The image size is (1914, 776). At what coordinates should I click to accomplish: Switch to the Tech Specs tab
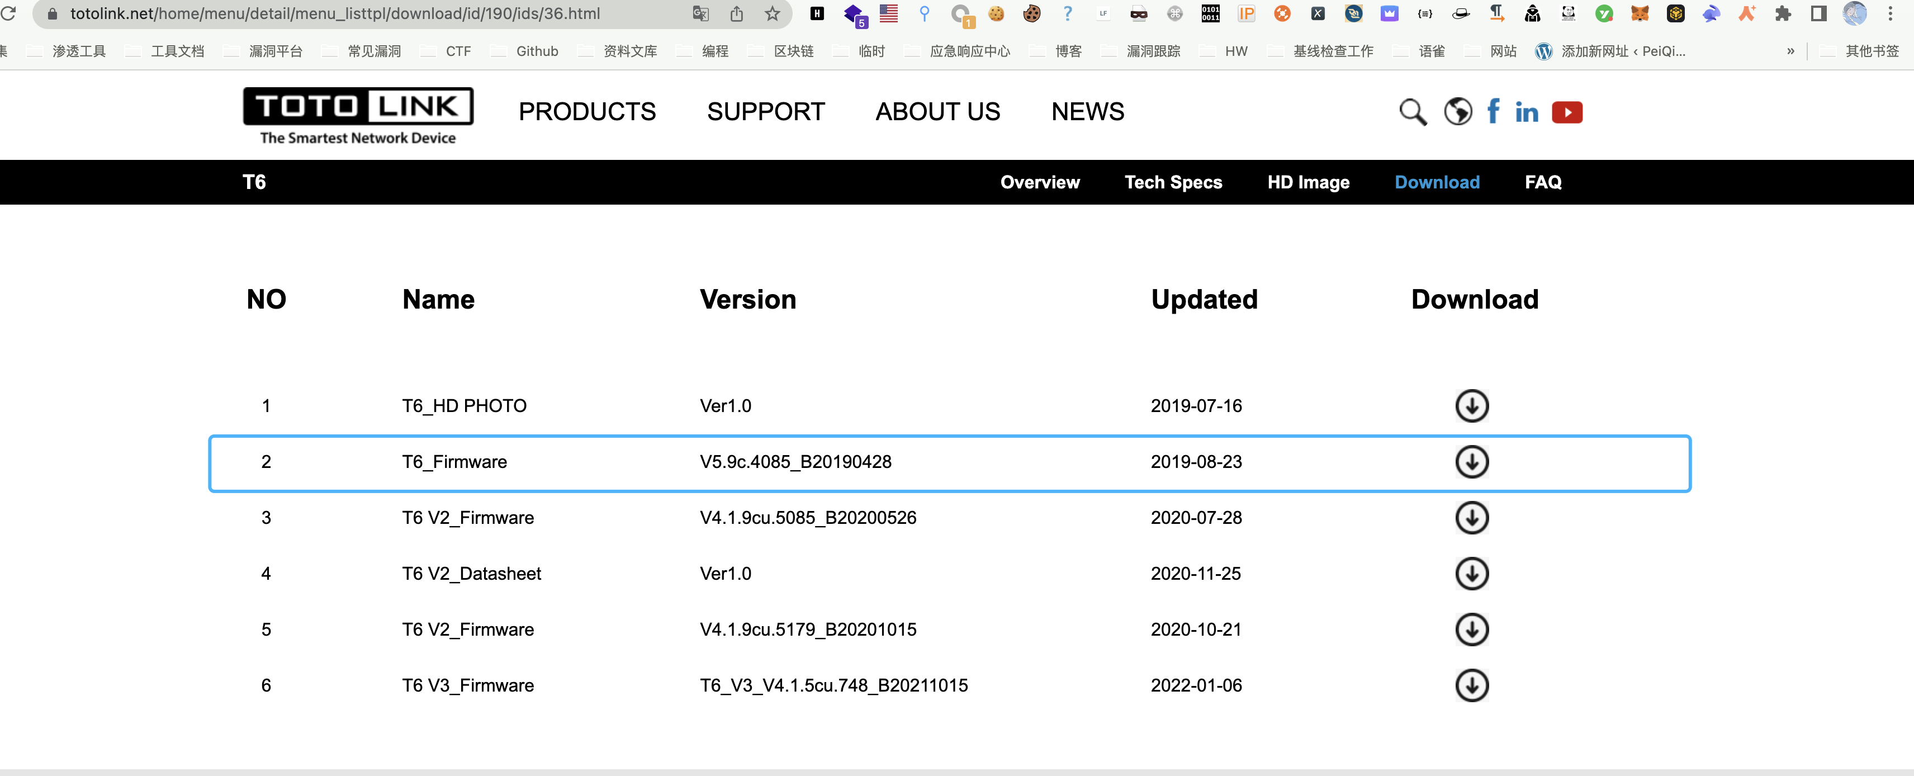[x=1172, y=182]
